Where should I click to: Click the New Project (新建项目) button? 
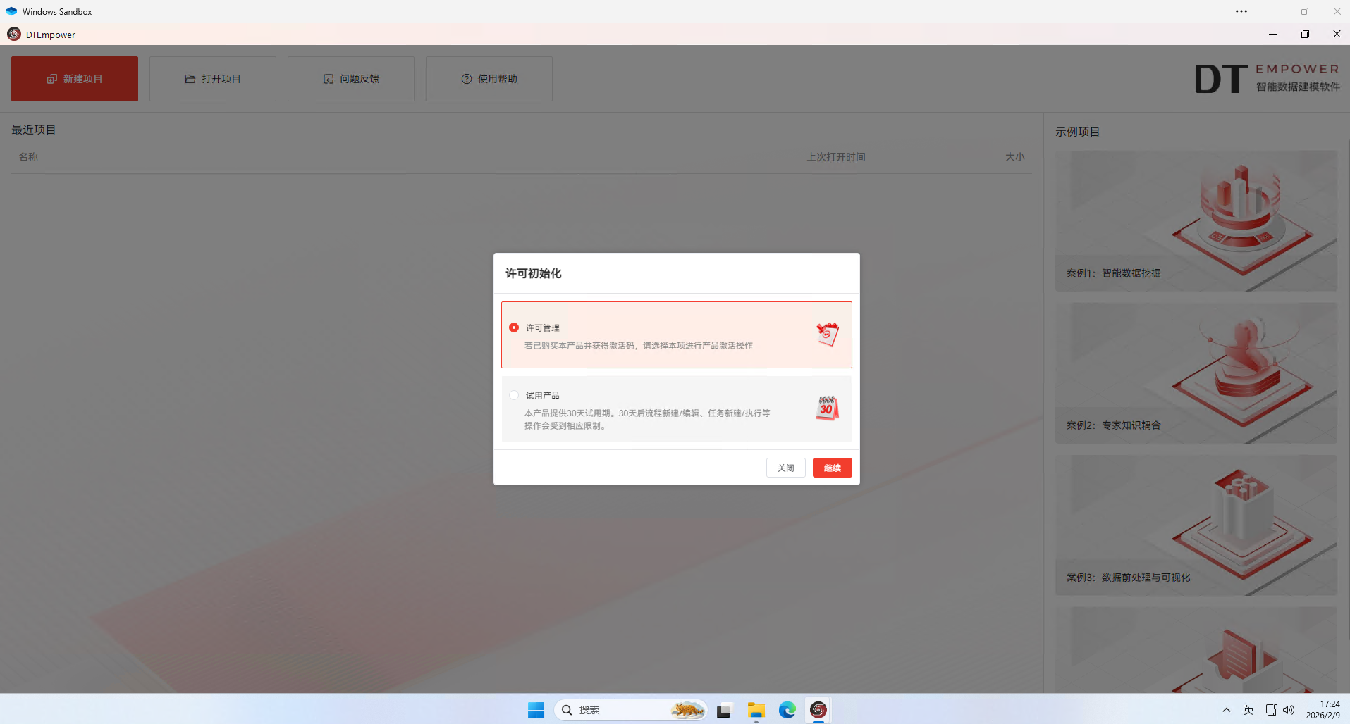pos(75,79)
